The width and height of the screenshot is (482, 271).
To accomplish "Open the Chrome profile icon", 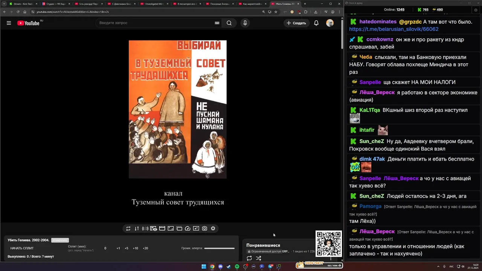I will point(333,12).
